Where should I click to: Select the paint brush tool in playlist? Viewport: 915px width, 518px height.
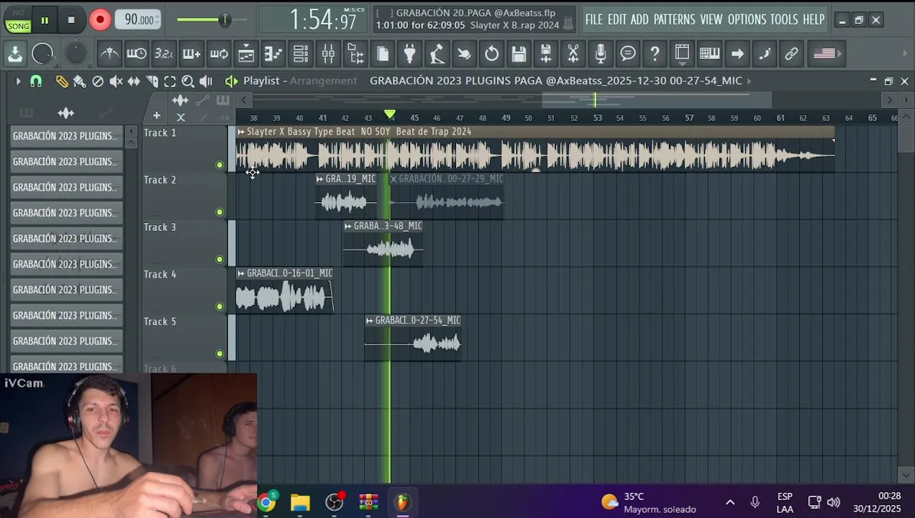(x=80, y=81)
